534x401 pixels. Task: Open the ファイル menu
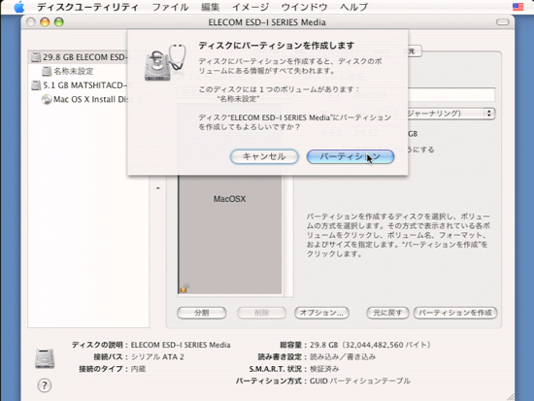(x=170, y=7)
